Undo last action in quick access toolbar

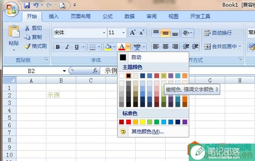pos(36,5)
